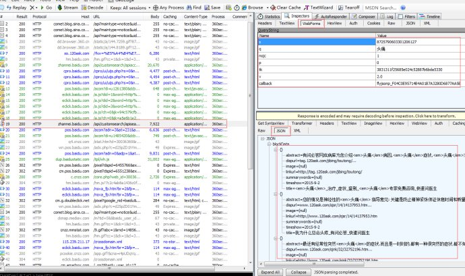The height and width of the screenshot is (276, 465).
Task: Open the Composer tab
Action: tap(364, 16)
